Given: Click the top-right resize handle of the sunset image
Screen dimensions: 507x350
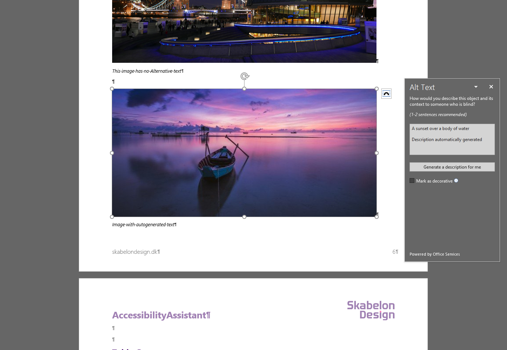Looking at the screenshot, I should (x=376, y=89).
